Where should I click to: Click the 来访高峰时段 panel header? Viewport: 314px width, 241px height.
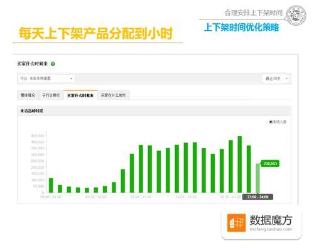154,111
